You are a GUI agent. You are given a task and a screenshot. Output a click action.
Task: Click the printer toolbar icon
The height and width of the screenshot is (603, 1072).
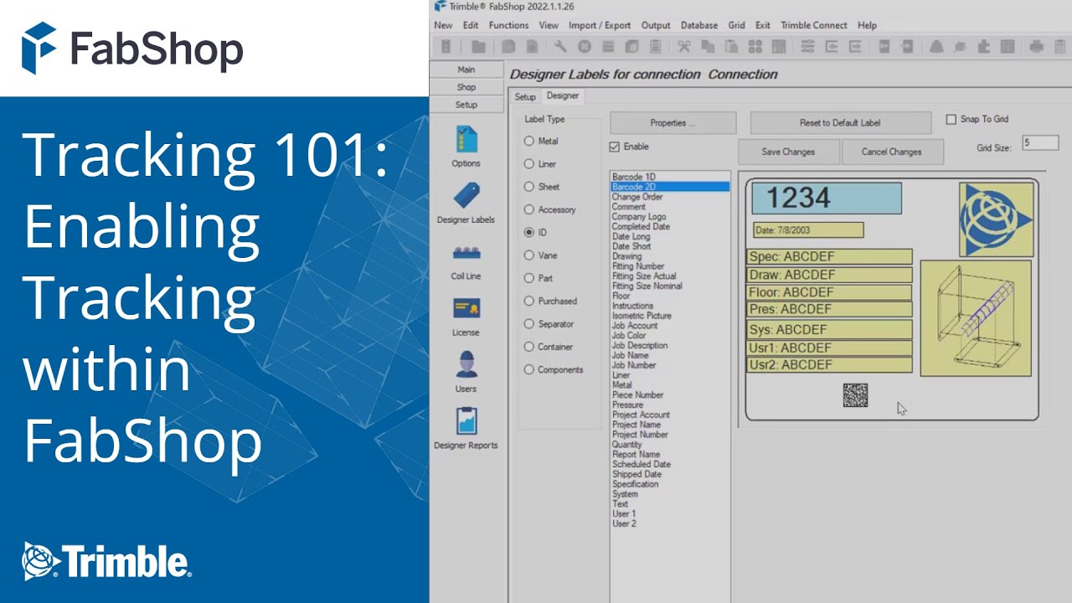tap(1037, 47)
